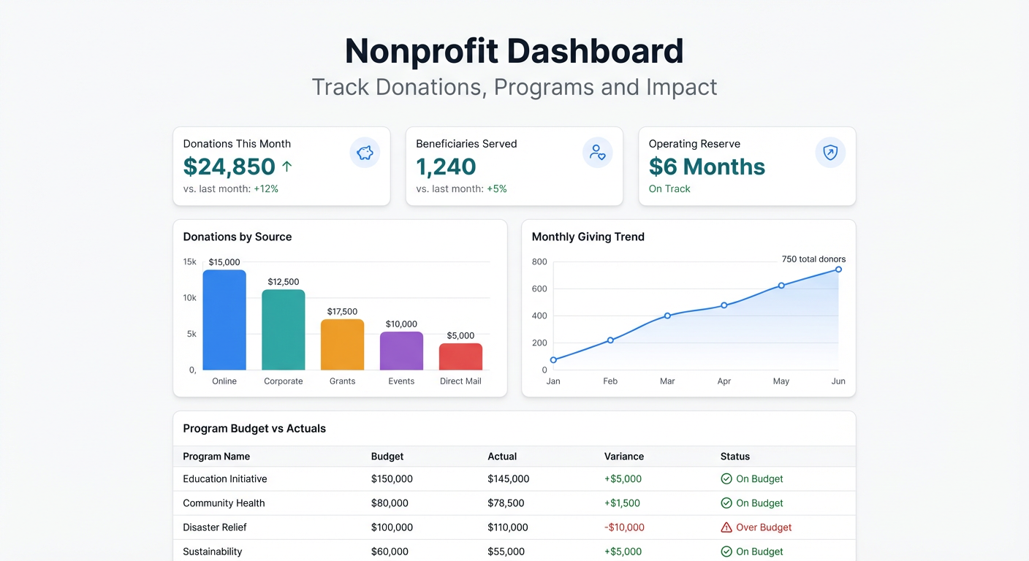
Task: Click the green check beside Education Initiative
Action: [726, 478]
